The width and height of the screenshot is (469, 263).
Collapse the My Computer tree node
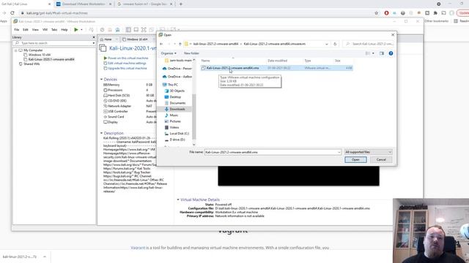pyautogui.click(x=16, y=50)
